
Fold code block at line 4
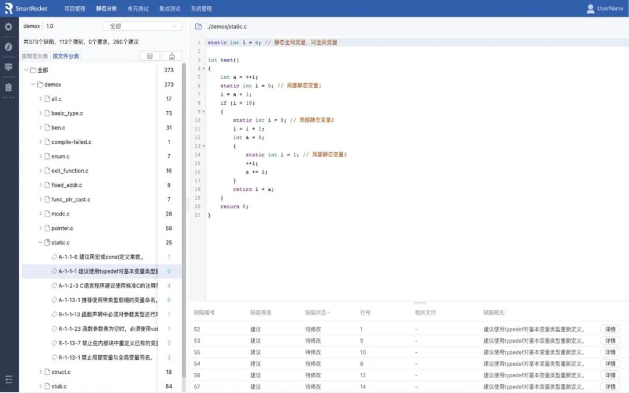click(203, 69)
